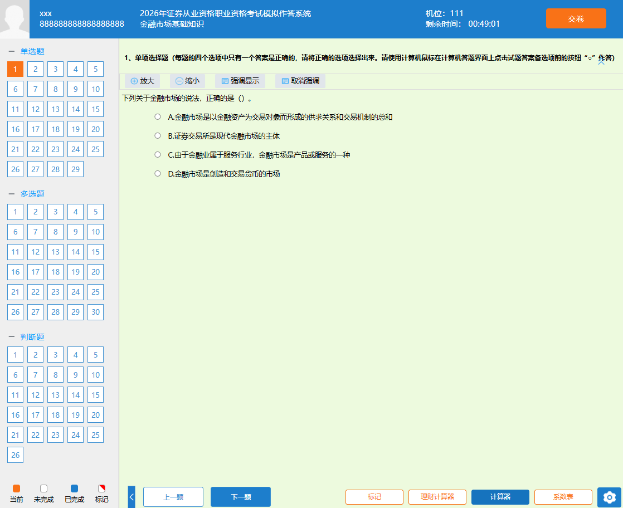Collapse the 判断题 section

[x=12, y=337]
